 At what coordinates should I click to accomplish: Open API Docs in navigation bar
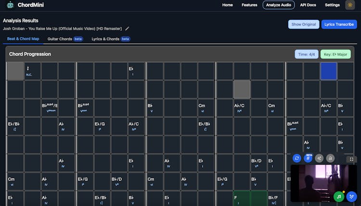click(308, 5)
